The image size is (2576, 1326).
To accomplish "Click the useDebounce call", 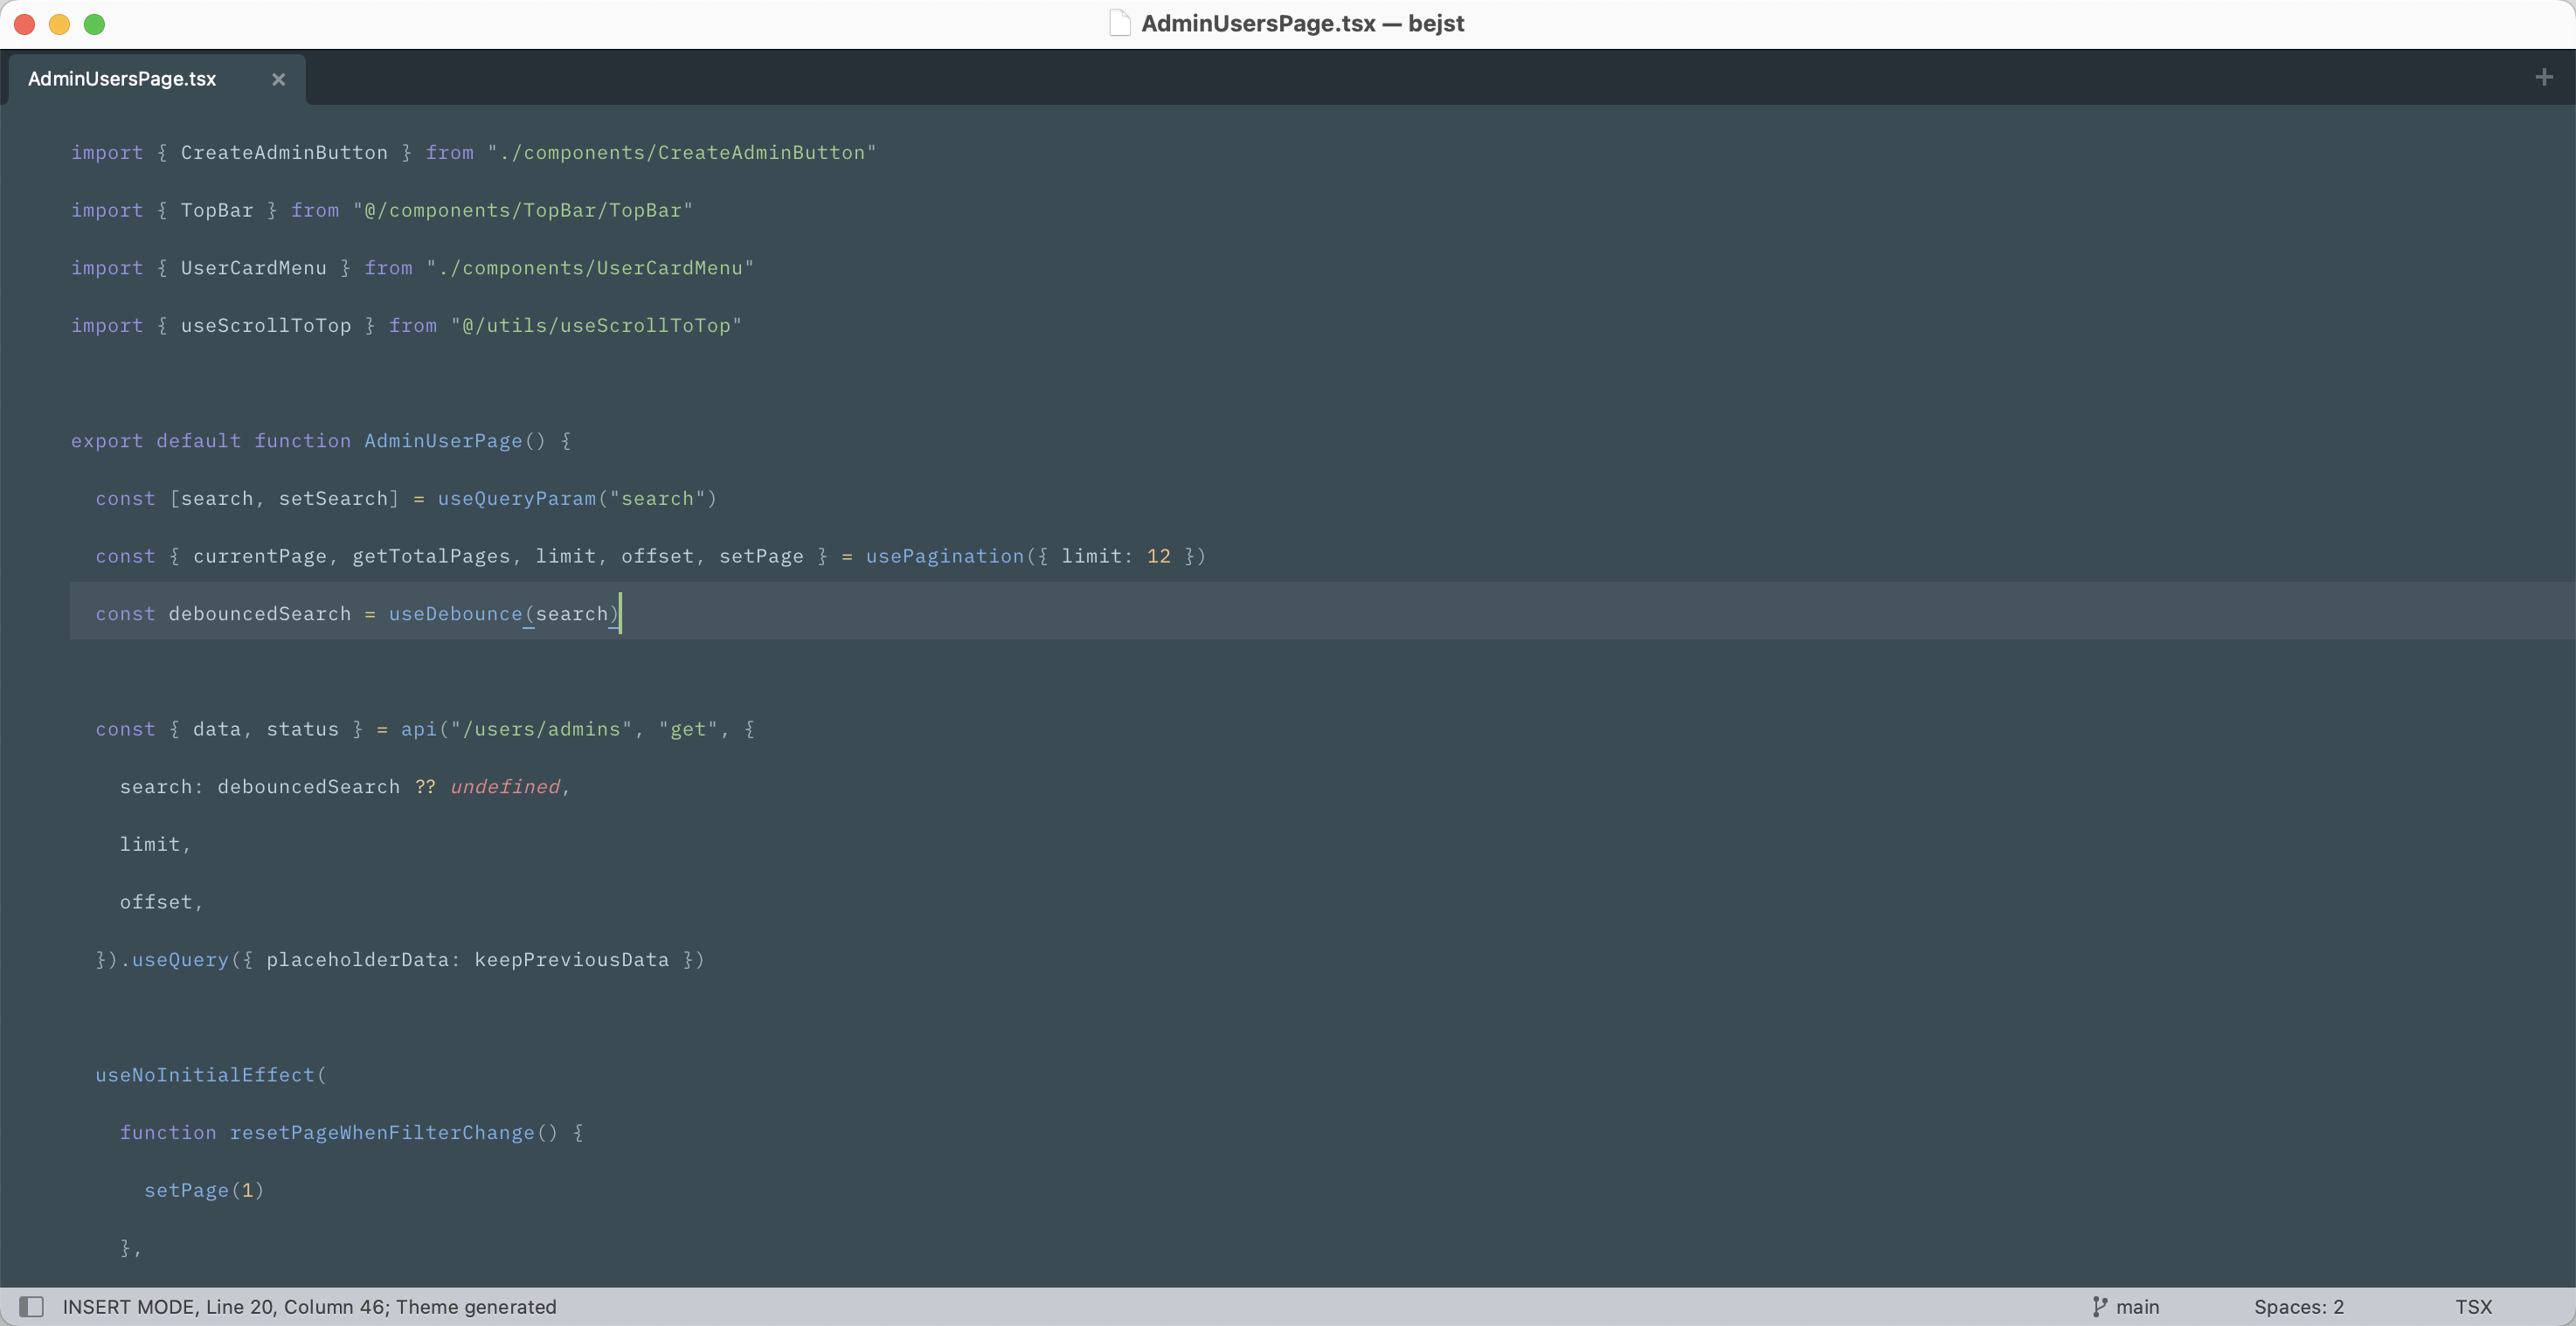I will tap(455, 614).
